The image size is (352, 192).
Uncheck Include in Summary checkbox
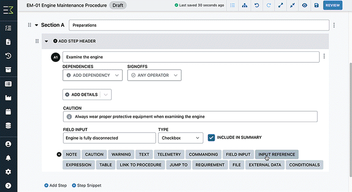[211, 138]
